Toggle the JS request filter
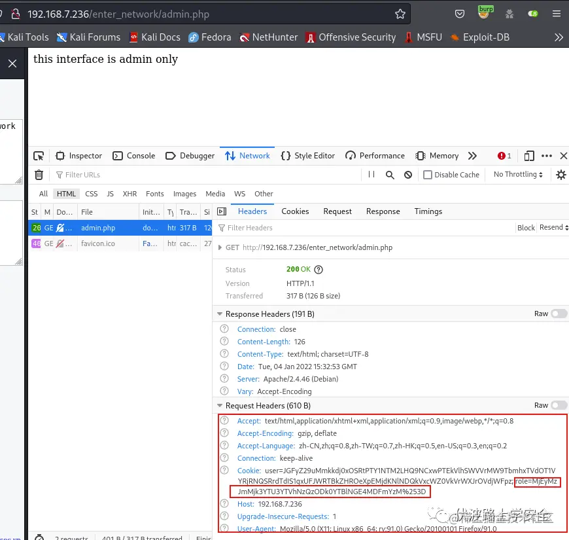Screen dimensions: 569x540 (111, 194)
